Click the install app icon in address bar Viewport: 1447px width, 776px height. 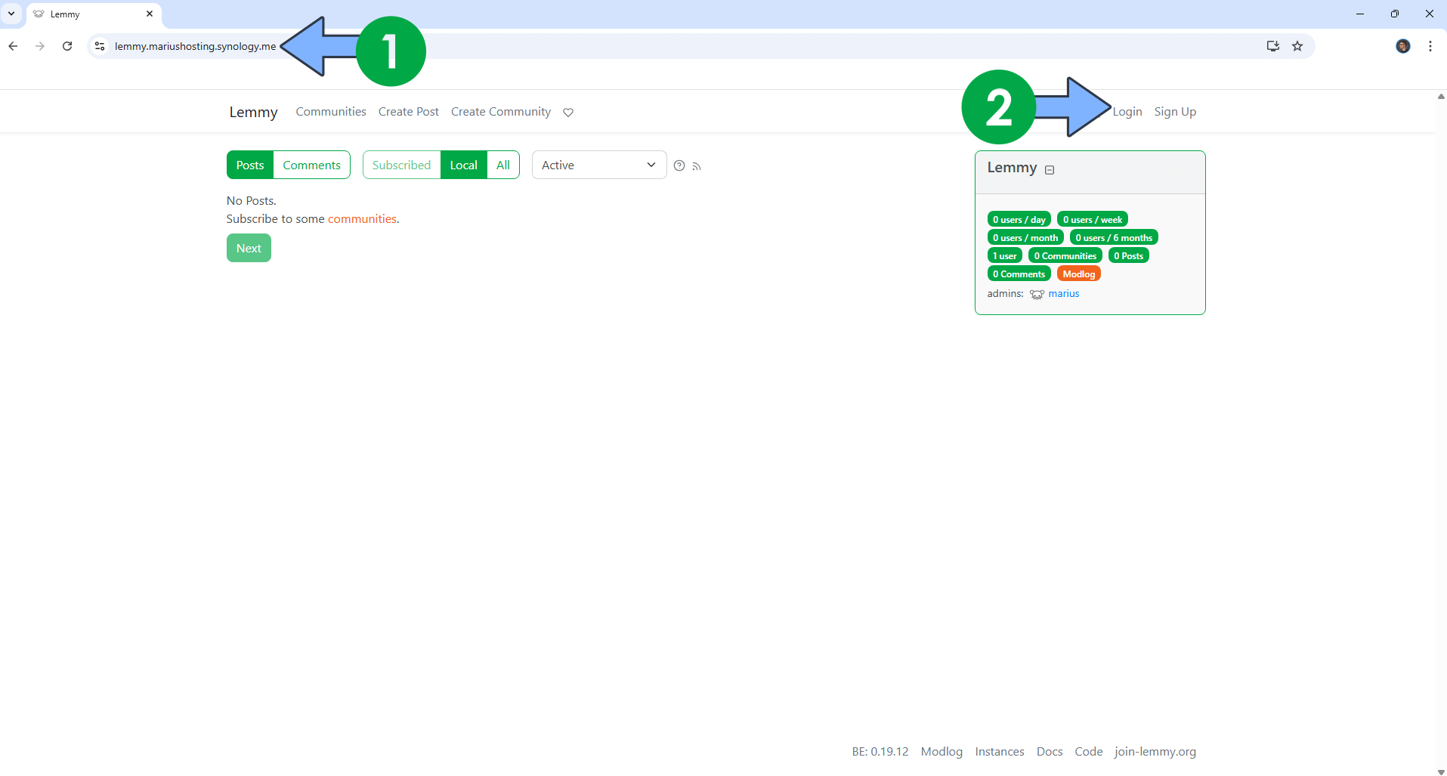tap(1273, 46)
